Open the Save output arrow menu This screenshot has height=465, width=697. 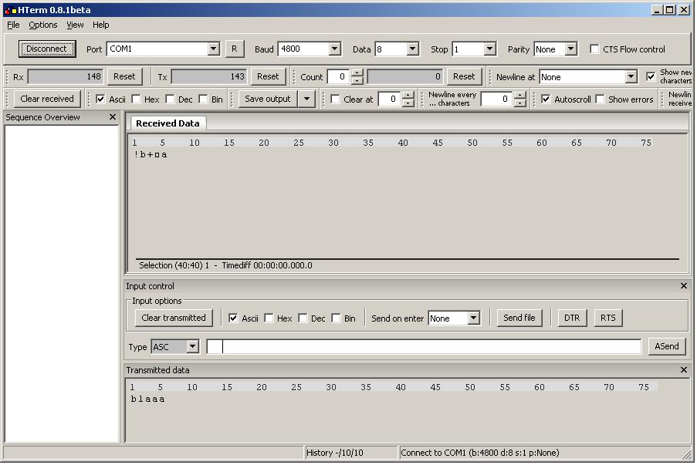pyautogui.click(x=306, y=99)
